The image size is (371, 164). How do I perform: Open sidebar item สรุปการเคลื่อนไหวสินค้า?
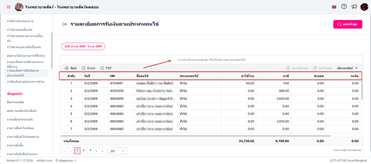(x=23, y=111)
